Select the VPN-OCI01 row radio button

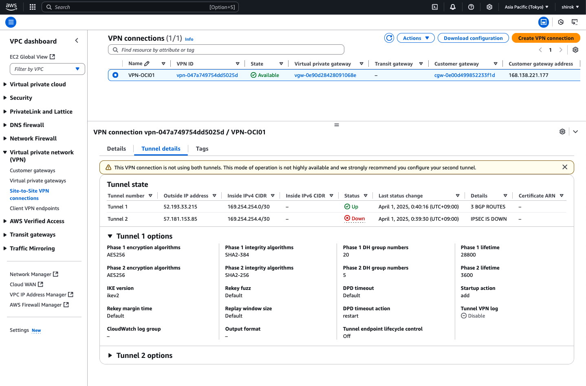tap(115, 75)
